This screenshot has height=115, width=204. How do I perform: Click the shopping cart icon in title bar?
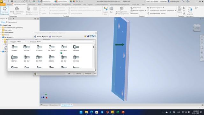click(x=183, y=1)
